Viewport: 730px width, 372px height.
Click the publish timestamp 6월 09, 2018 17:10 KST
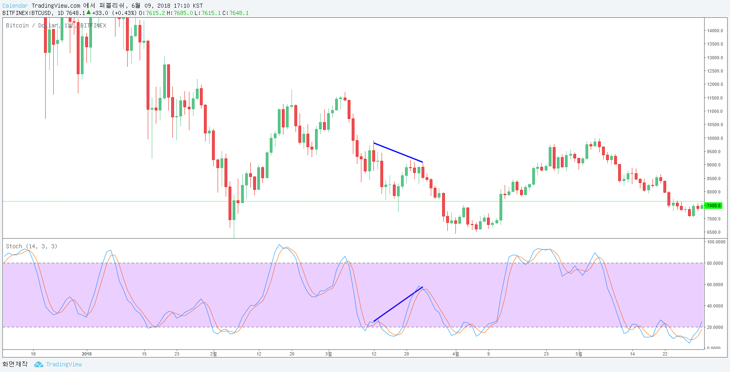167,6
